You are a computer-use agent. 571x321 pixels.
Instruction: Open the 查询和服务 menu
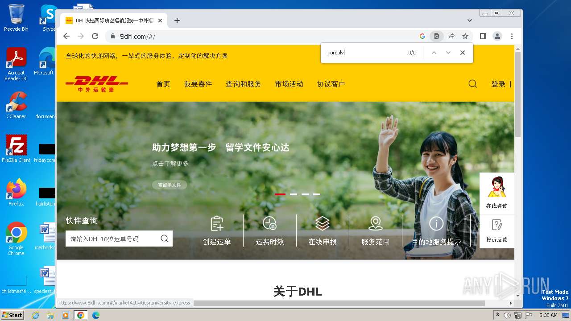pos(244,84)
